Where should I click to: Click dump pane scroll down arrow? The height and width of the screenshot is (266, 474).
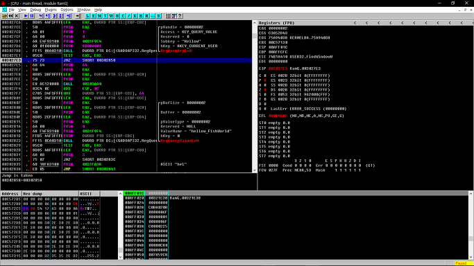pos(120,257)
